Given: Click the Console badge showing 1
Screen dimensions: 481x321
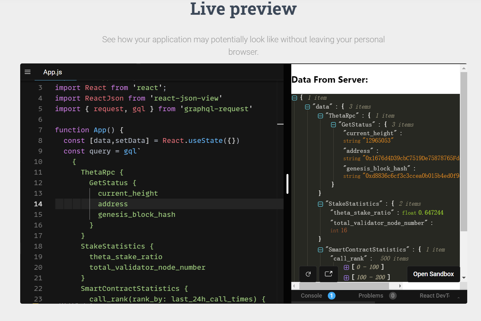Looking at the screenshot, I should (x=332, y=296).
